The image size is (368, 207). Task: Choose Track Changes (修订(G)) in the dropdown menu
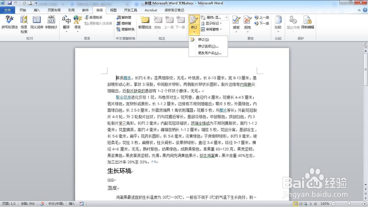click(x=208, y=39)
